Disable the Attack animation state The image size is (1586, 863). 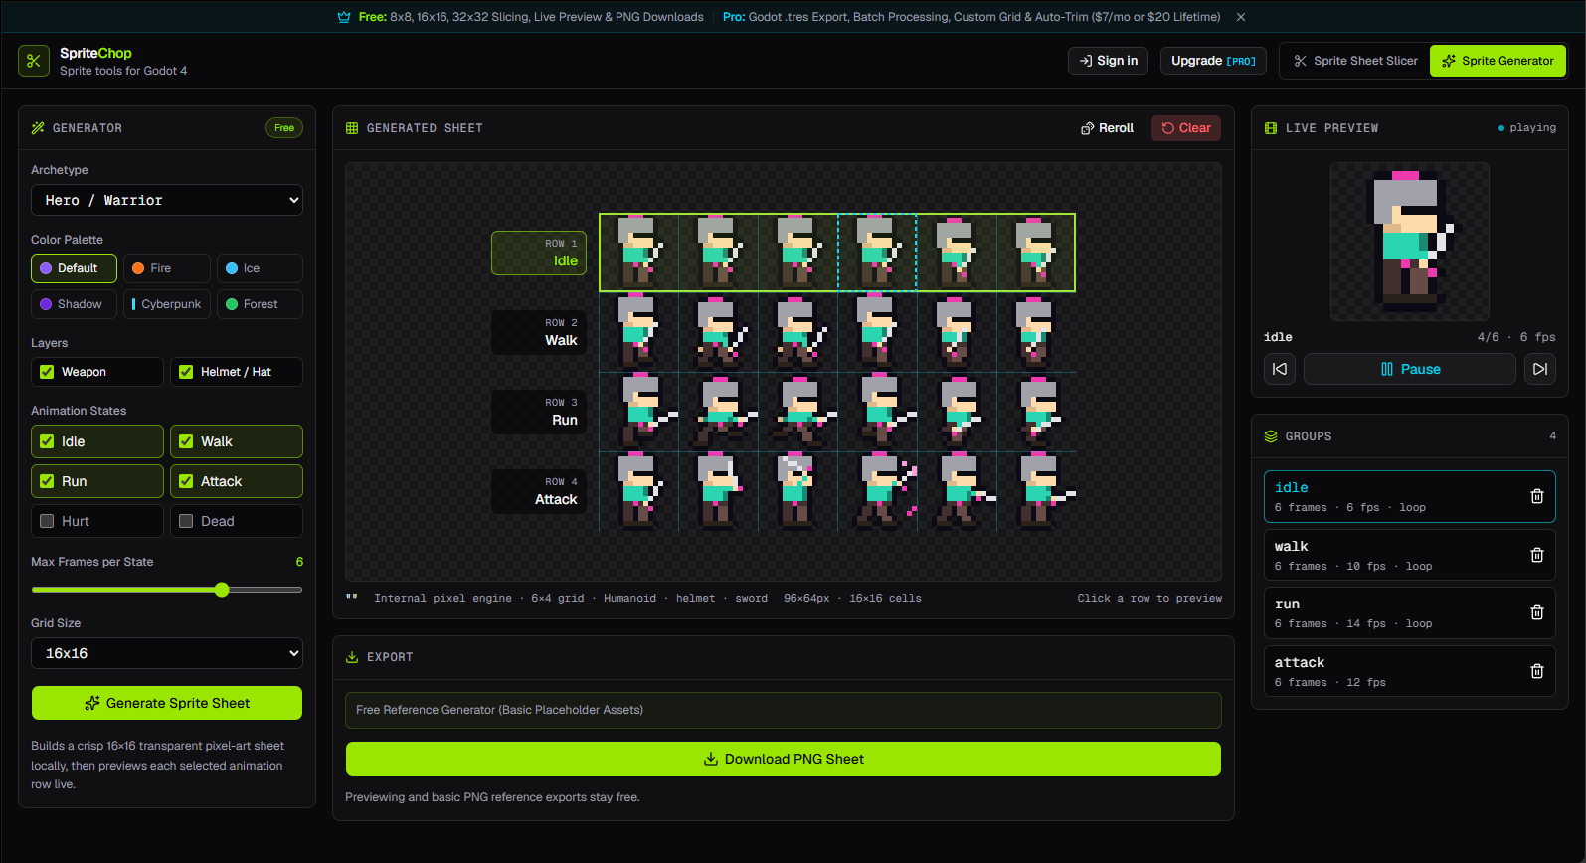[x=186, y=481]
